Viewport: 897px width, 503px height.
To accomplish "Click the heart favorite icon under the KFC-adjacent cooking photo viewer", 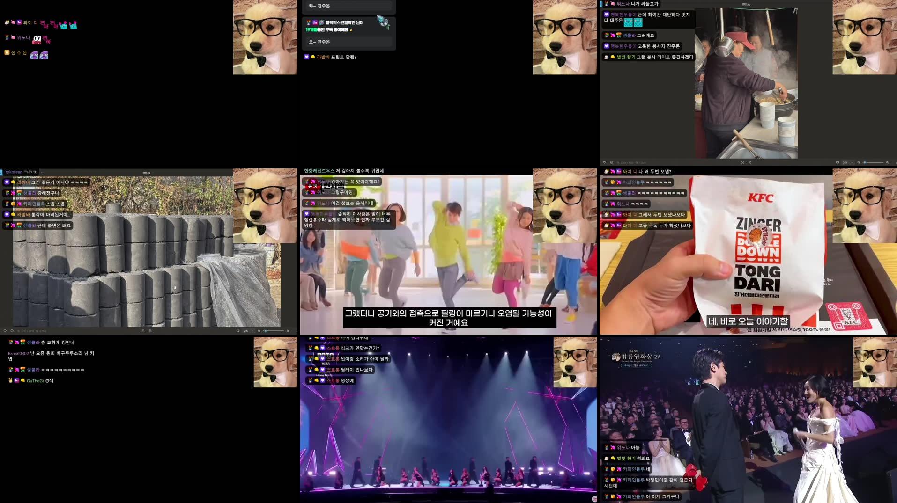I will 604,162.
